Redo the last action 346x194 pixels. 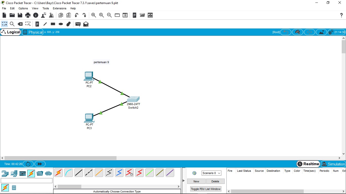pos(84,15)
